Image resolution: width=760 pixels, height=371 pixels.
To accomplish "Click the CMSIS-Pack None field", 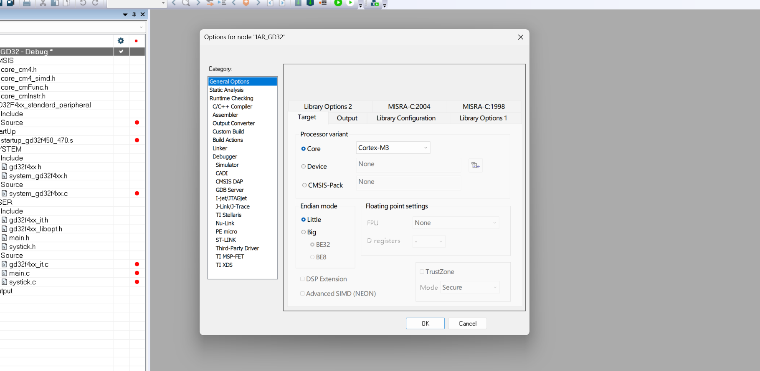I will [408, 182].
